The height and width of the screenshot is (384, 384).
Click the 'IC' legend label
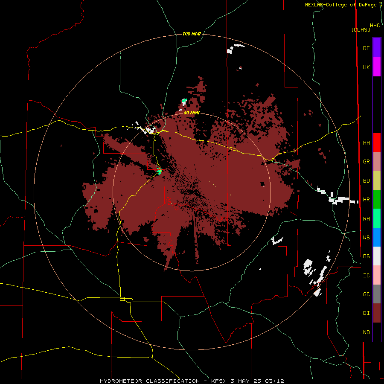[366, 276]
